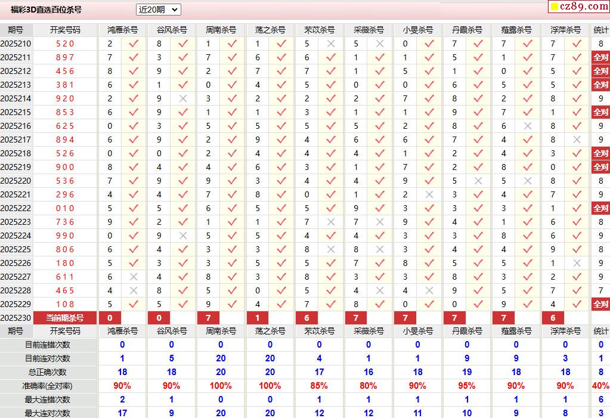The image size is (610, 418).
Task: Open the cz89.com site link
Action: tap(579, 6)
